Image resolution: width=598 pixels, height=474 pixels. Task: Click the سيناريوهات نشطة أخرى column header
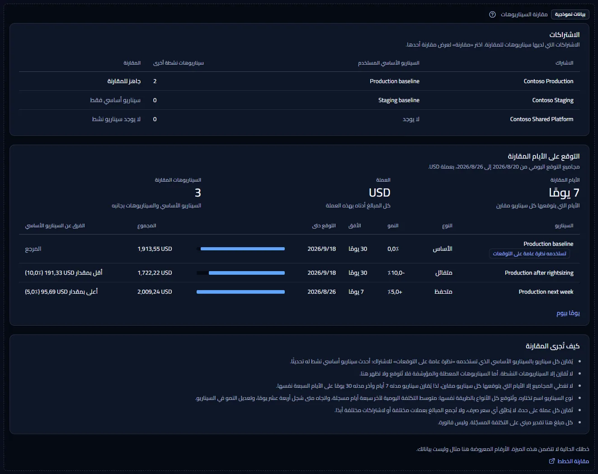179,63
